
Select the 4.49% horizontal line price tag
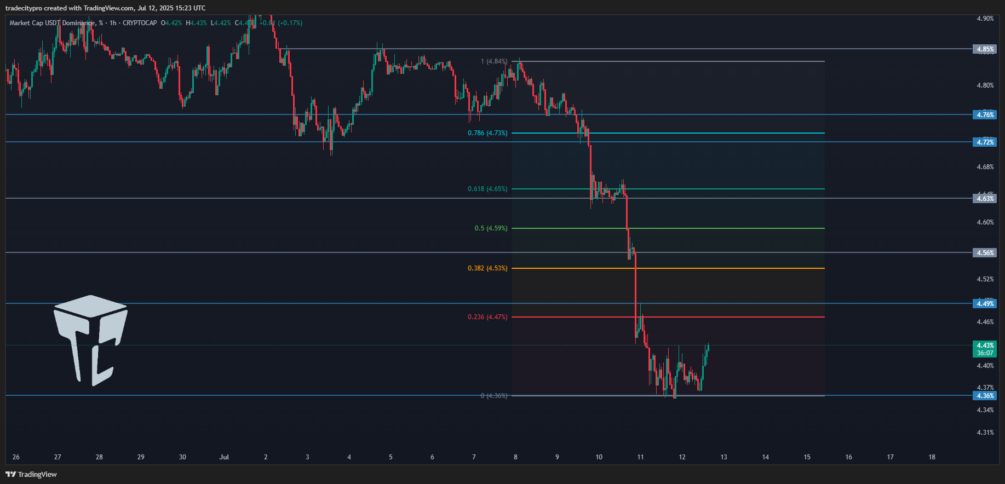[x=985, y=303]
